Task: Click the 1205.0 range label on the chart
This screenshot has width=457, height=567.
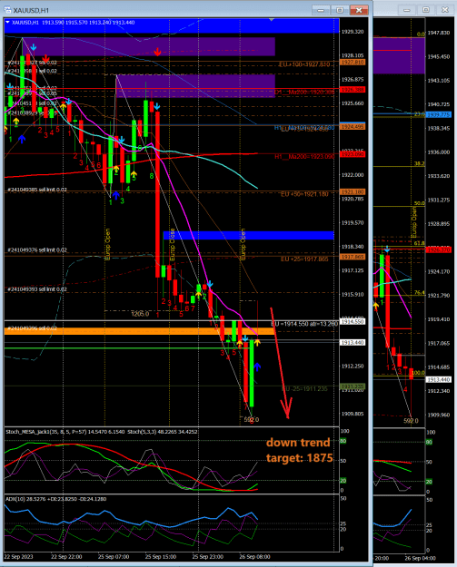Action: (x=140, y=314)
